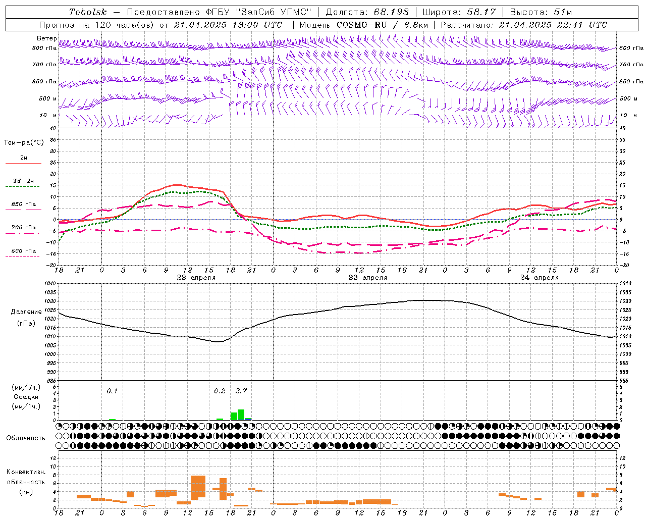
Task: Select the Облачность cloud cover label
Action: pos(26,438)
